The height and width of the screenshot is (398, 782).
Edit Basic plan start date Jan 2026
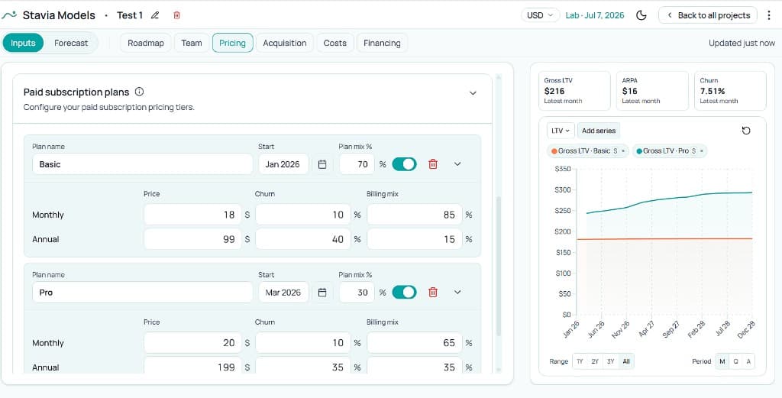pos(284,164)
